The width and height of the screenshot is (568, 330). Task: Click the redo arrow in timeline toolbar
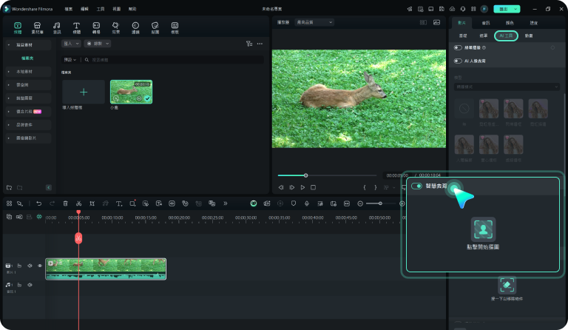point(52,203)
